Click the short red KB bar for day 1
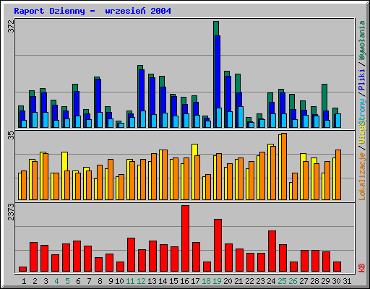The width and height of the screenshot is (370, 289). point(22,269)
